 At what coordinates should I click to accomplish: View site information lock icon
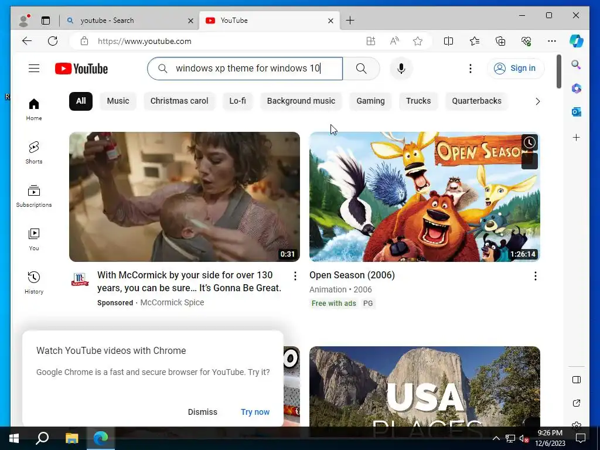pos(84,41)
